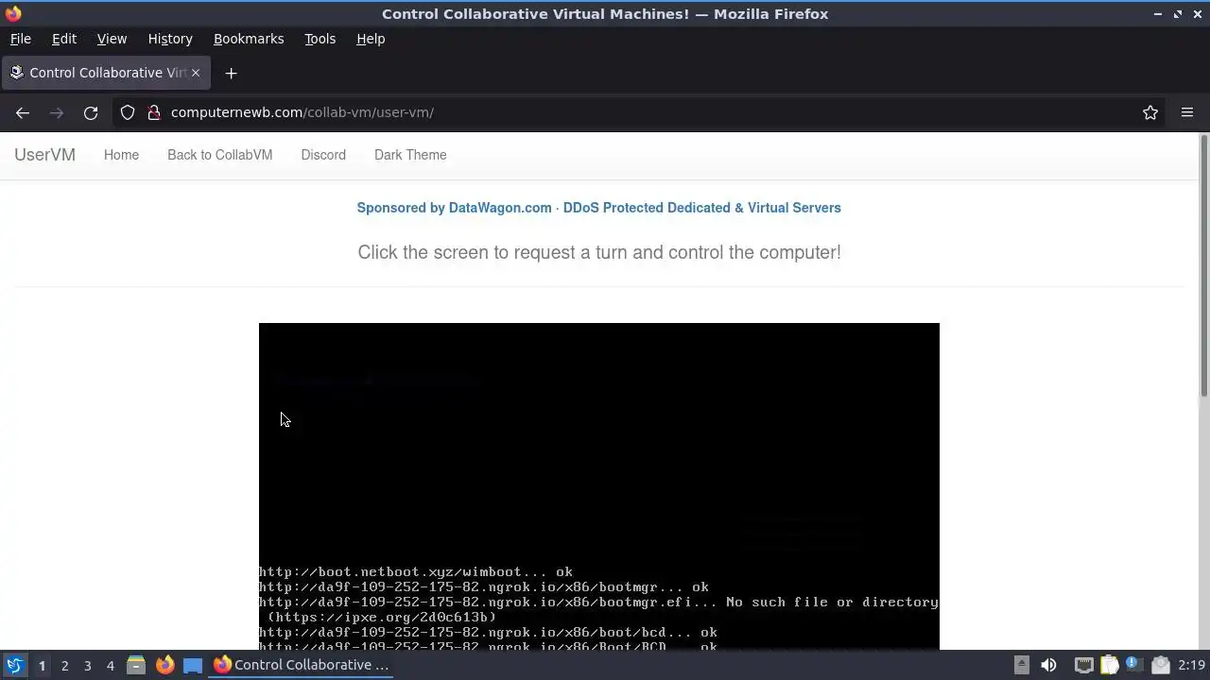The width and height of the screenshot is (1210, 680).
Task: Switch to workspace 3
Action: tap(87, 665)
